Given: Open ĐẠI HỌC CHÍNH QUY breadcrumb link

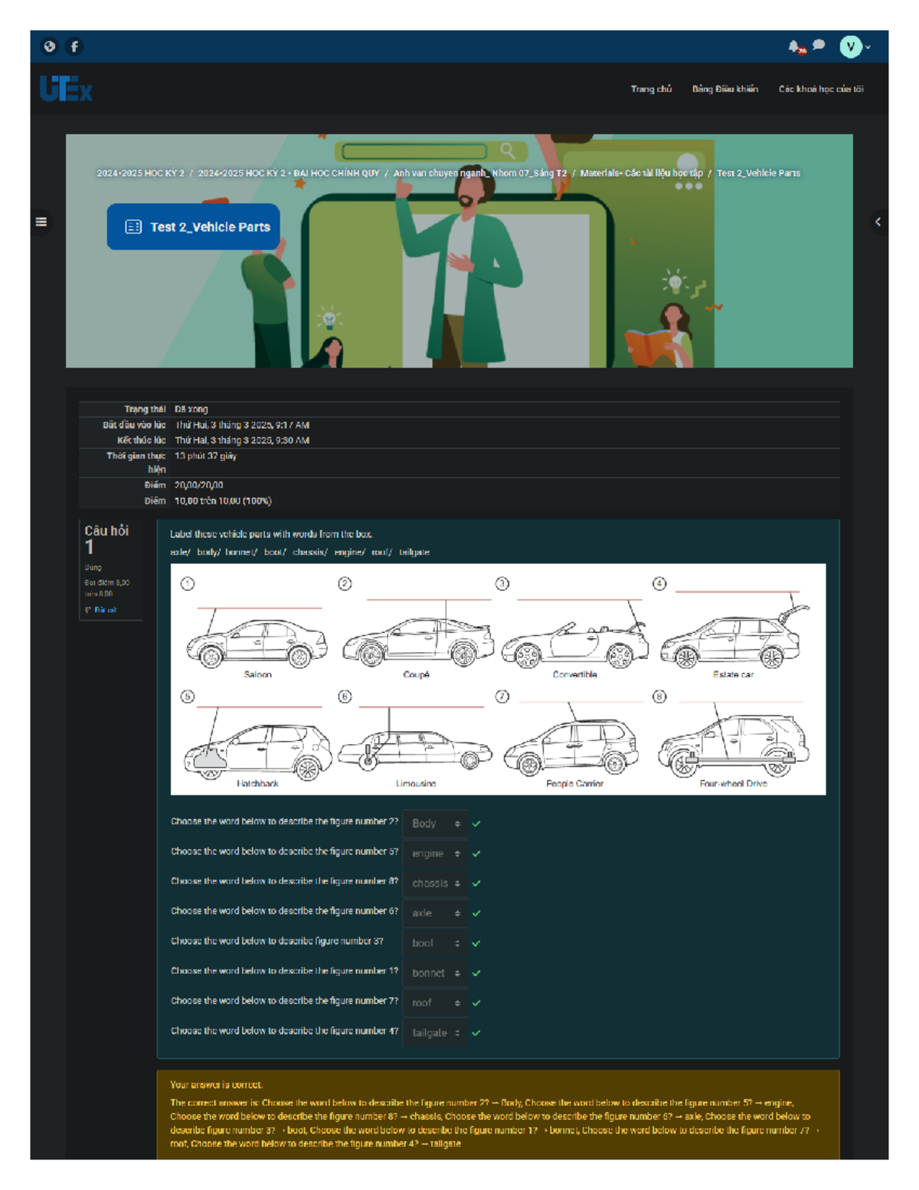Looking at the screenshot, I should 289,173.
